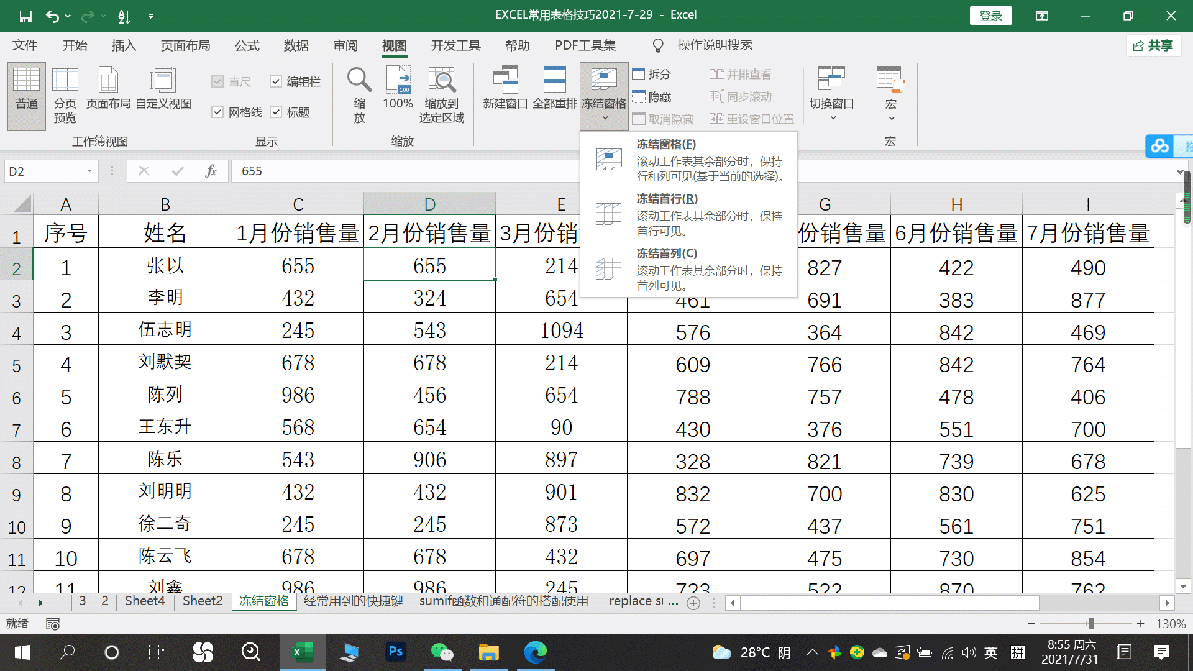
Task: Click the Select All corner triangle
Action: point(22,203)
